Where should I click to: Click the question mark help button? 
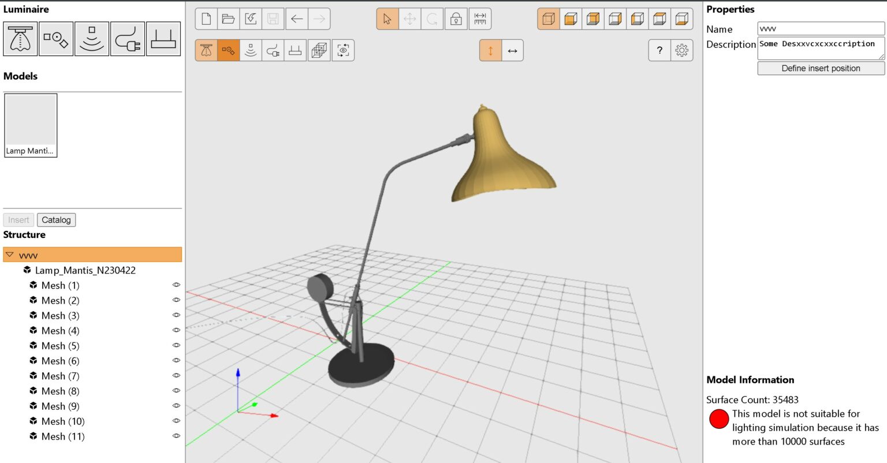(x=659, y=51)
